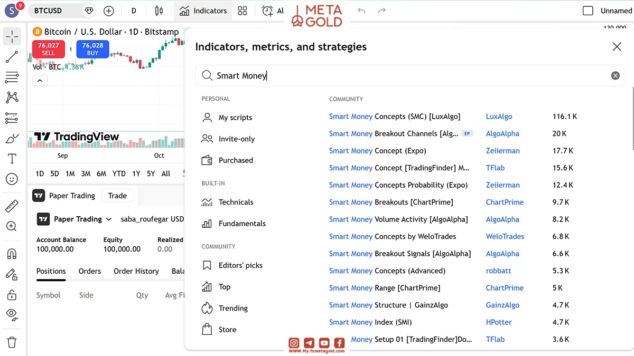Open the Store category
The width and height of the screenshot is (634, 356).
coord(219,330)
